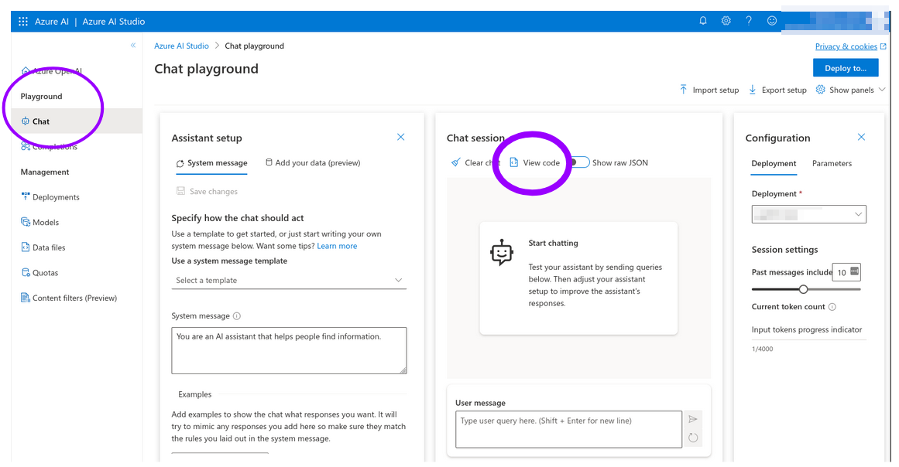899x467 pixels.
Task: Open the Privacy & cookies link
Action: tap(846, 46)
